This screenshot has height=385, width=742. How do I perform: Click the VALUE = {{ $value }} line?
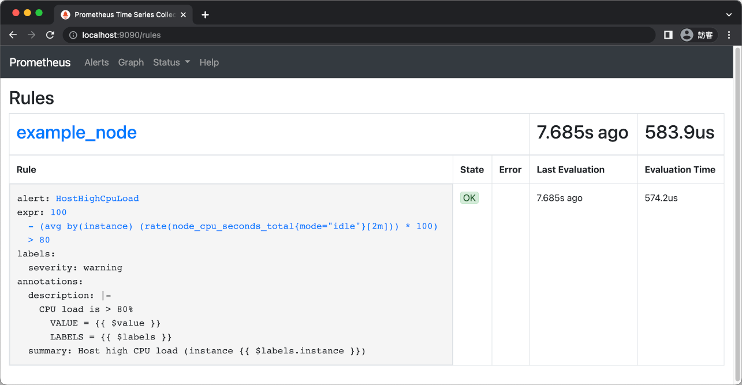(106, 323)
